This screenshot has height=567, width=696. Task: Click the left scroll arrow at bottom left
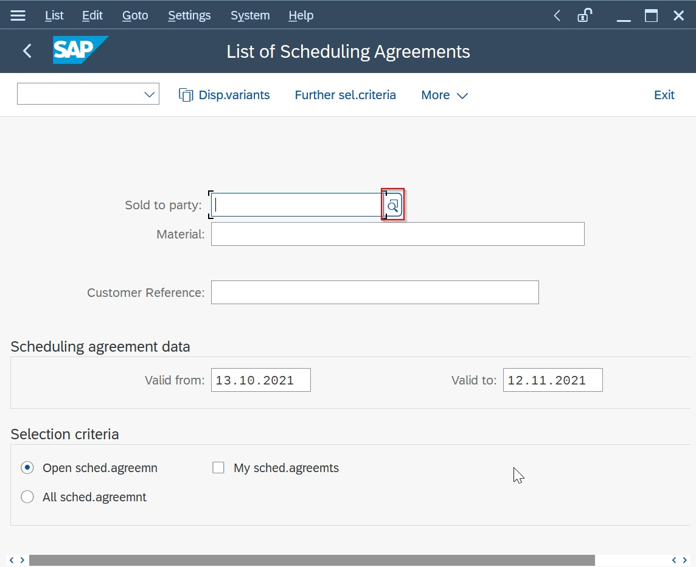pos(11,559)
